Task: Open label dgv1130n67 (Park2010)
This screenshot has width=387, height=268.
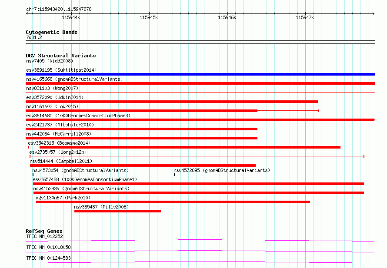Action: [63, 198]
